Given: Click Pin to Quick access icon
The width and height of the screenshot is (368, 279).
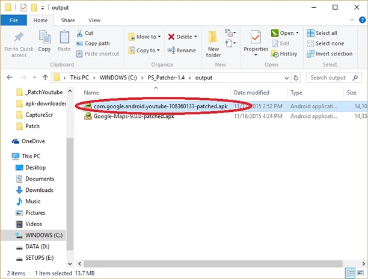Looking at the screenshot, I should coord(19,37).
